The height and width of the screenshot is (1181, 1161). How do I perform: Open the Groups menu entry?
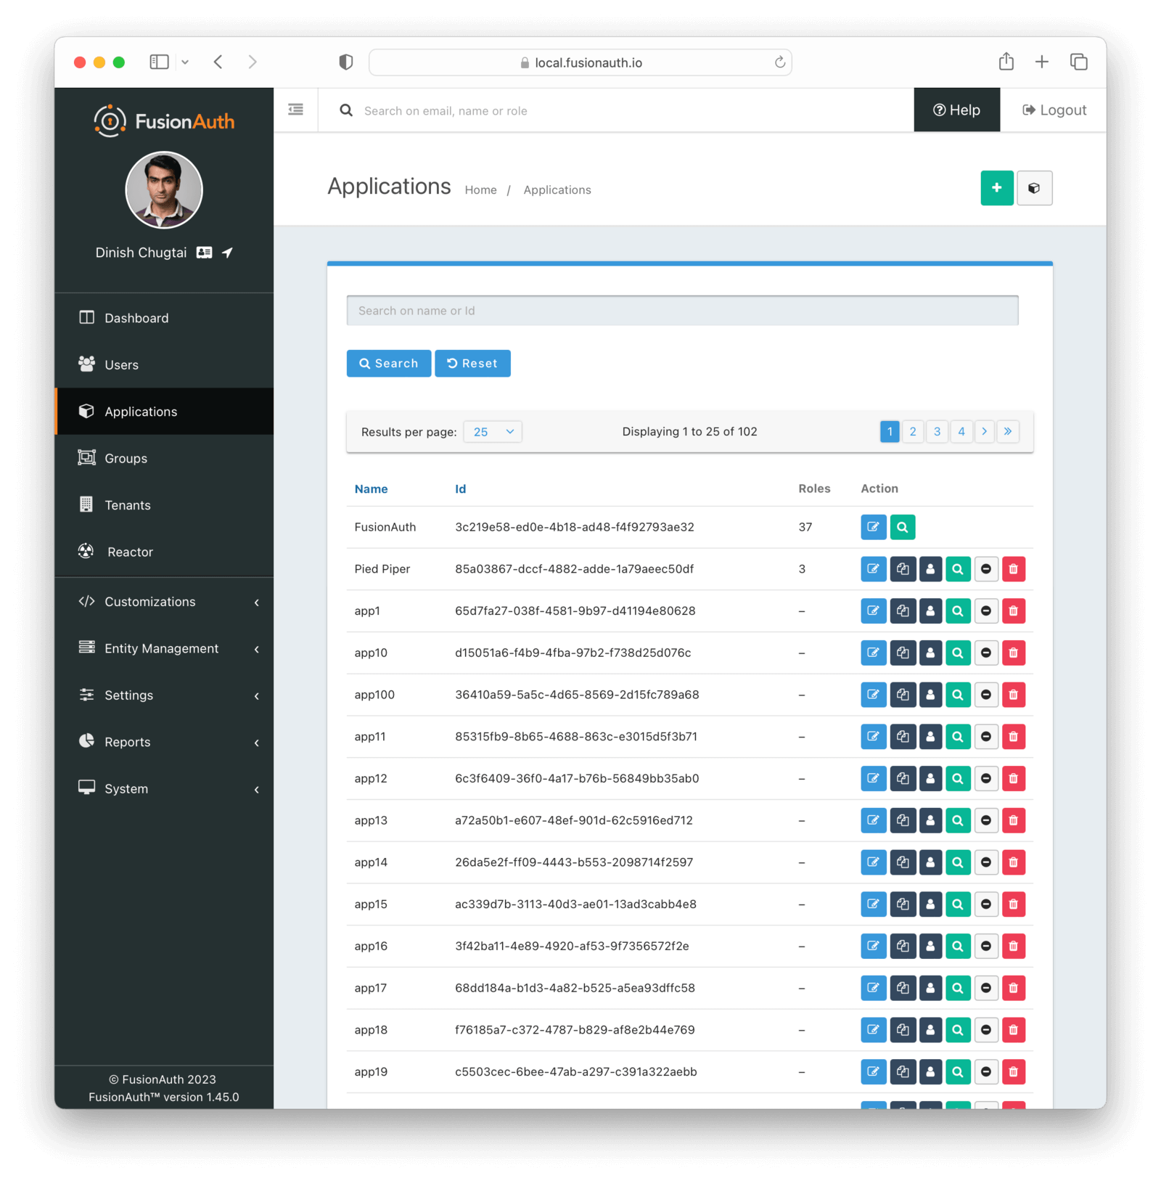(125, 458)
